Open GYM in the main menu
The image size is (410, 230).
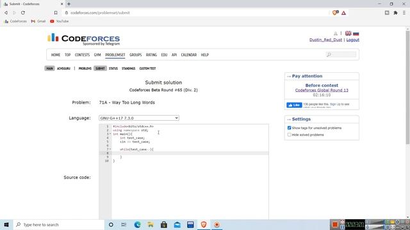tap(97, 55)
